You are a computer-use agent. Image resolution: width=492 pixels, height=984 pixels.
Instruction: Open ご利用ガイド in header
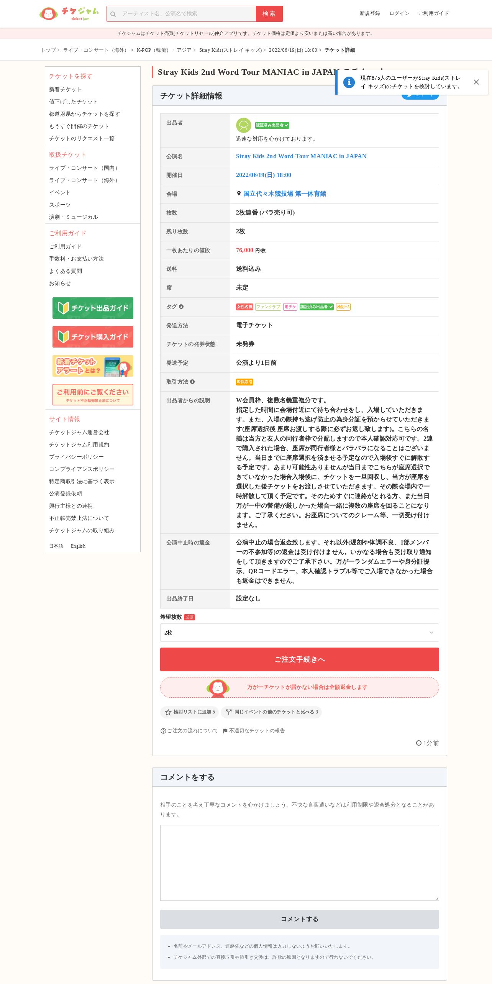(433, 13)
